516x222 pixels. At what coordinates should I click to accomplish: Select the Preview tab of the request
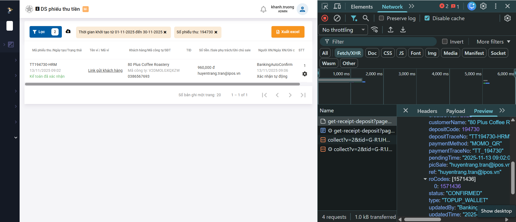(483, 111)
